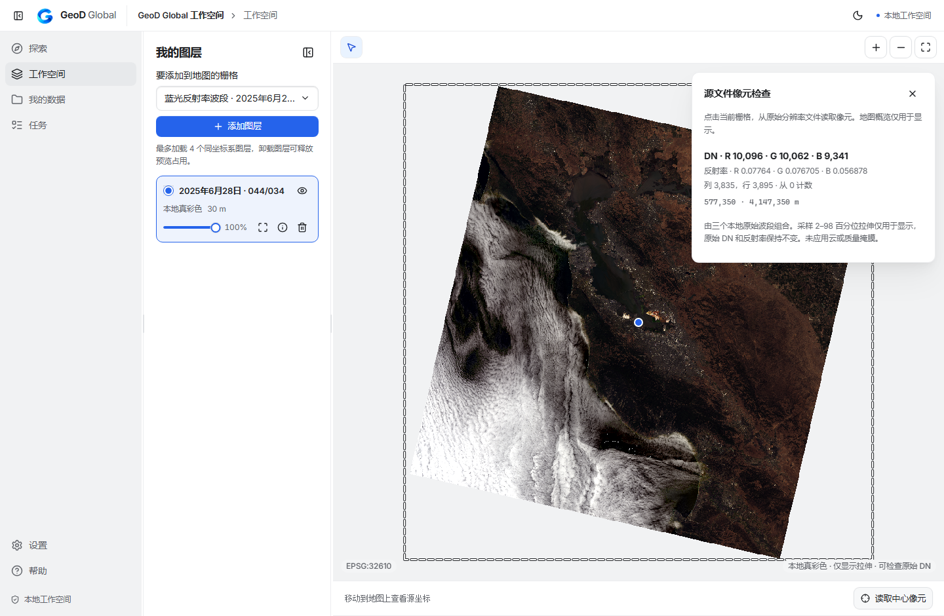Click the 列 3,835, 行 3,895 text
This screenshot has width=944, height=616.
[x=758, y=185]
